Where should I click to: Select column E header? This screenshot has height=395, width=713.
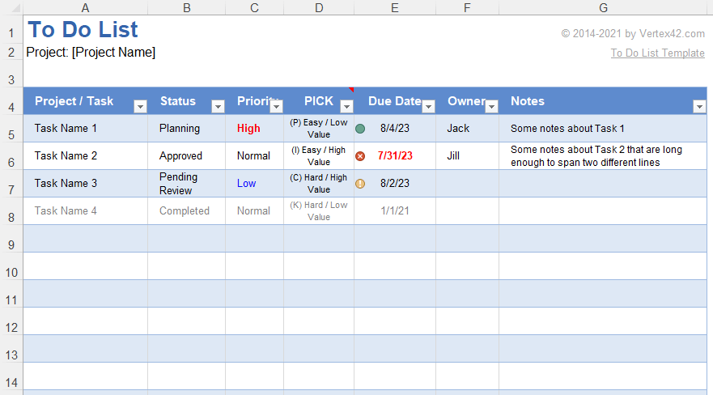[x=395, y=8]
